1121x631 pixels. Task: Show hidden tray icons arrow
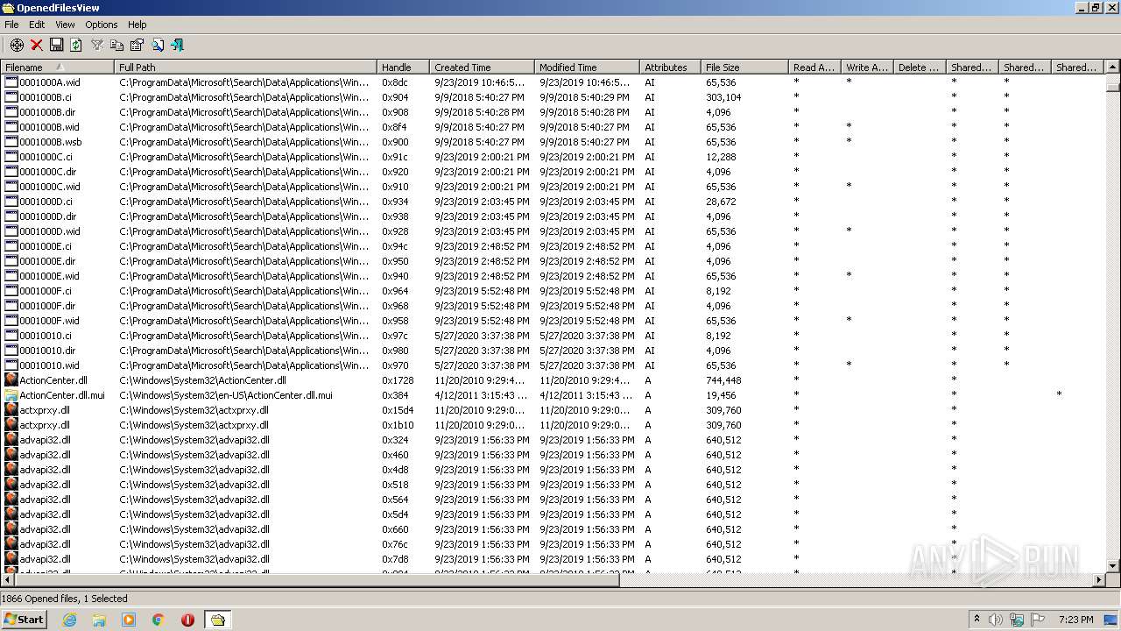point(976,620)
